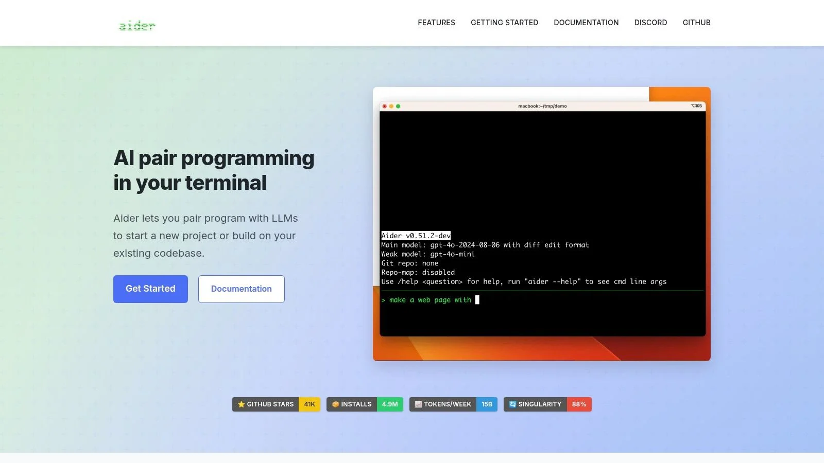Click the prompt 'make a web page with'
The height and width of the screenshot is (463, 824).
click(x=430, y=300)
